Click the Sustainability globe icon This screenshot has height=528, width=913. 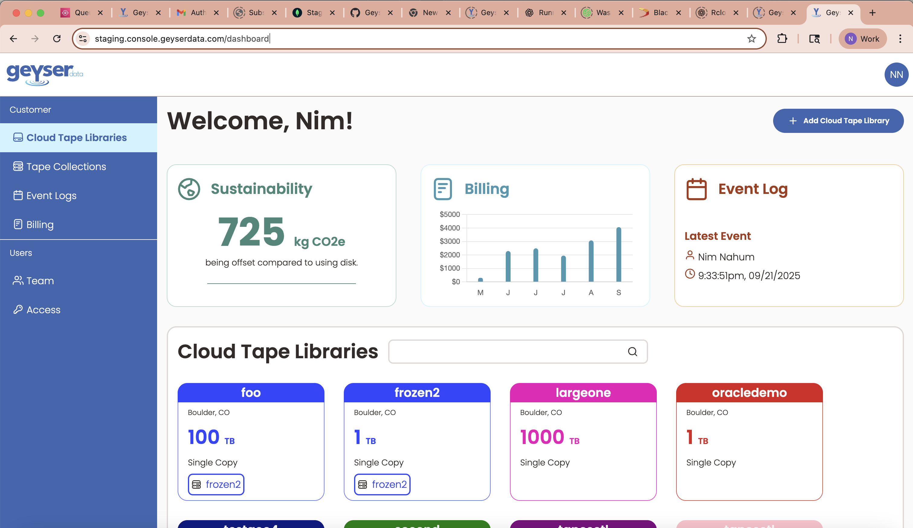point(189,189)
